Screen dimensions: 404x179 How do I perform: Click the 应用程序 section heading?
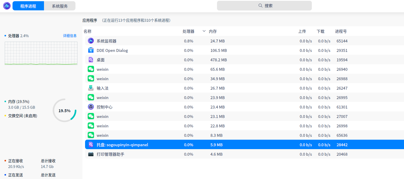pos(90,20)
